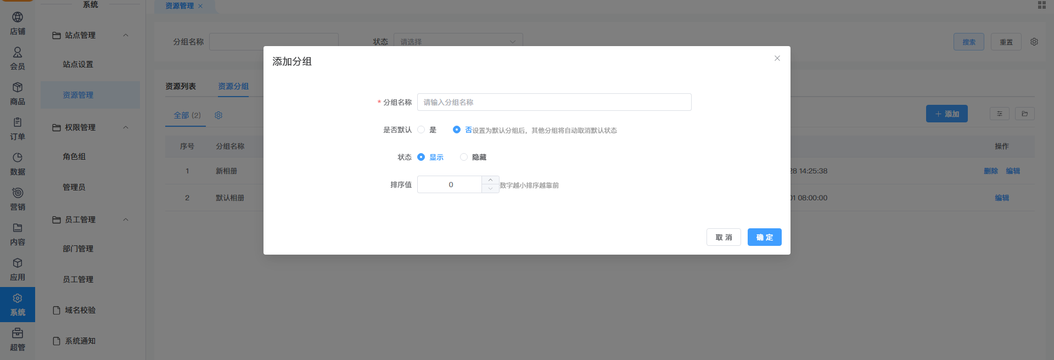Close the 添加分组 dialog with X
This screenshot has width=1054, height=360.
pos(777,58)
